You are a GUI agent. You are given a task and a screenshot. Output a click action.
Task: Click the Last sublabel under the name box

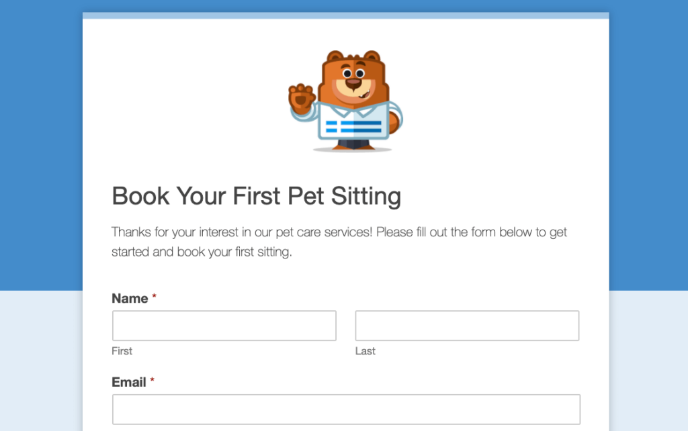point(365,350)
